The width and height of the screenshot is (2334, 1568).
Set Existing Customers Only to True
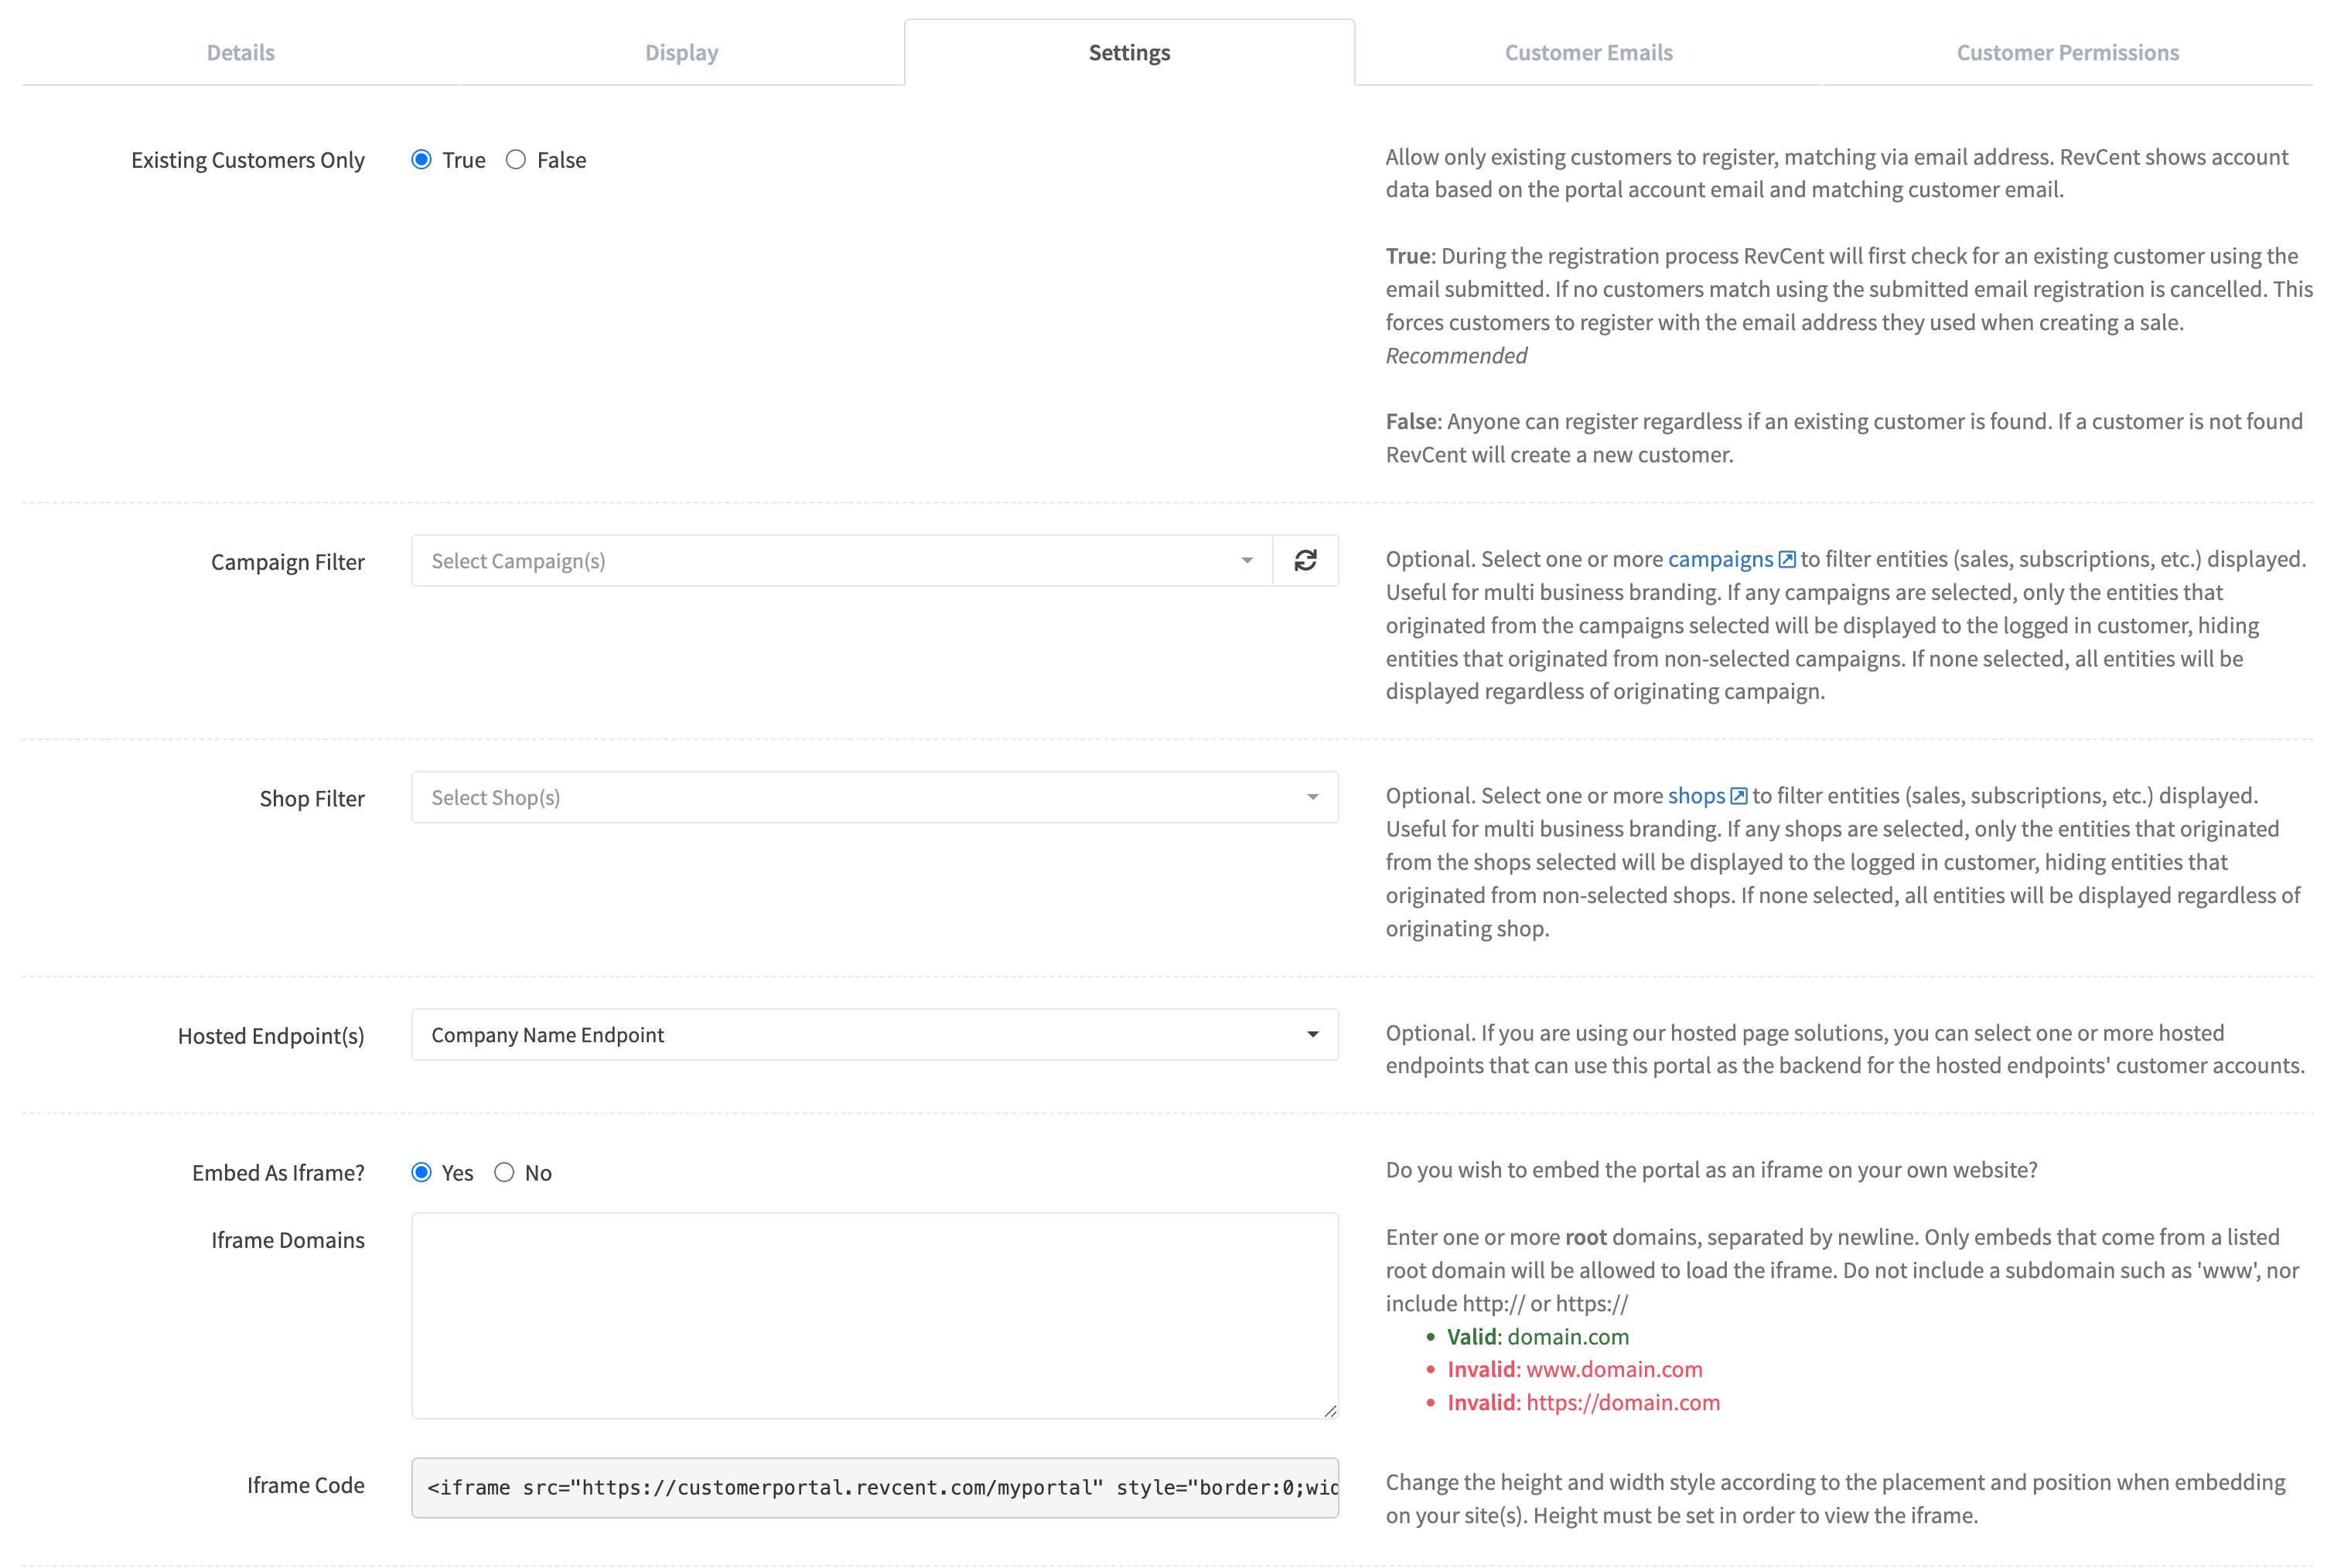pyautogui.click(x=422, y=160)
